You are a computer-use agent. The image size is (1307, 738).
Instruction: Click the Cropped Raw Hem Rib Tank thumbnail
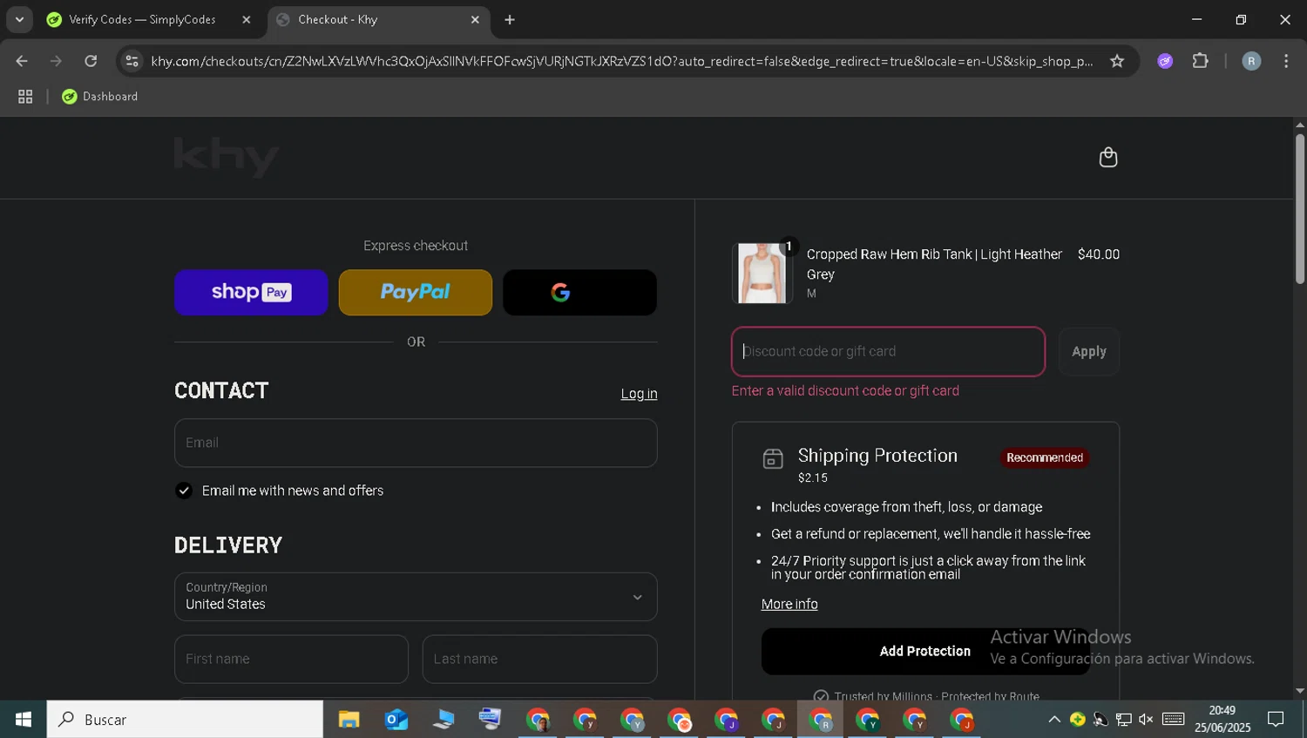tap(762, 274)
